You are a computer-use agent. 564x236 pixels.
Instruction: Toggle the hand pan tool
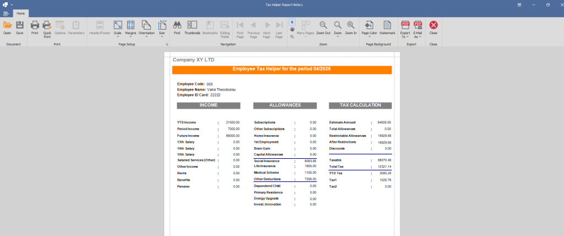point(292,29)
